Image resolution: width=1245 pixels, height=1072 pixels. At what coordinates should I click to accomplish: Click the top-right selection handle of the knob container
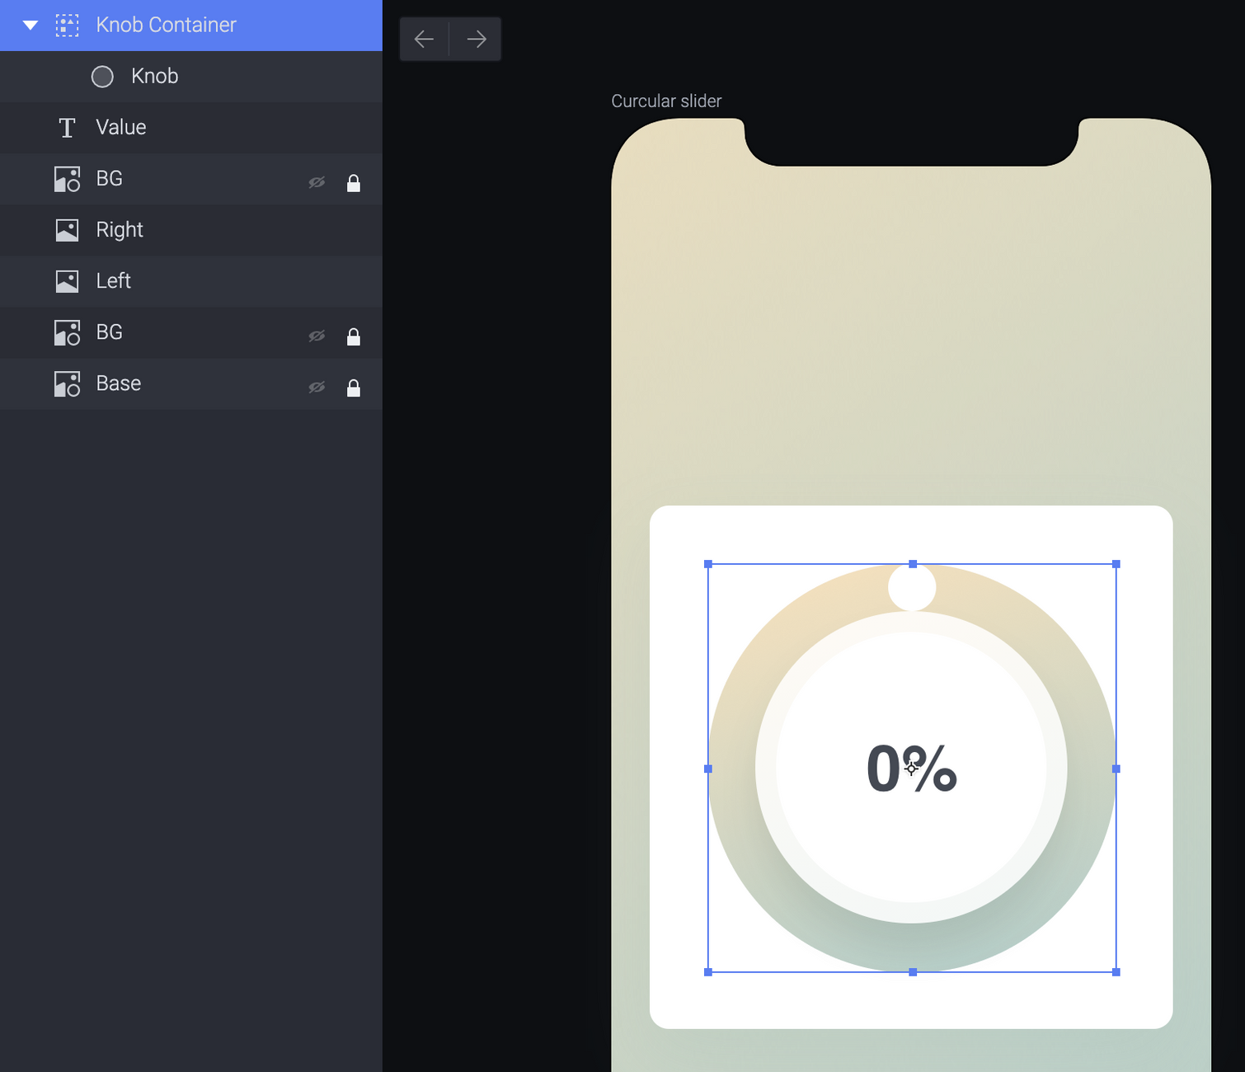click(1116, 564)
